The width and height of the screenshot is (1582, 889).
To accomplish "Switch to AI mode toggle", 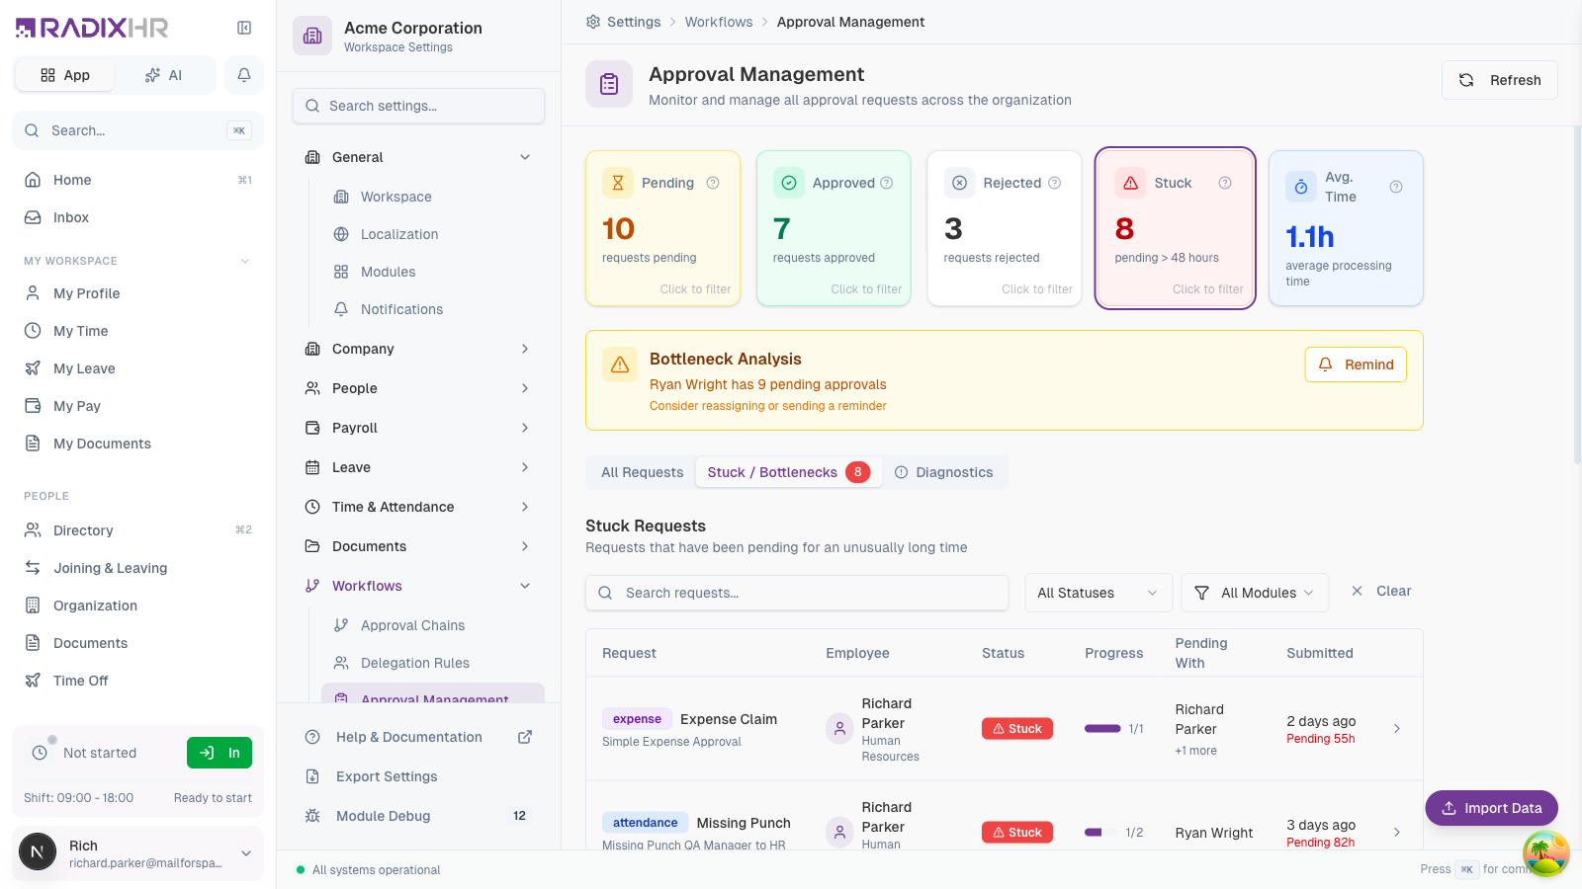I will tap(164, 75).
